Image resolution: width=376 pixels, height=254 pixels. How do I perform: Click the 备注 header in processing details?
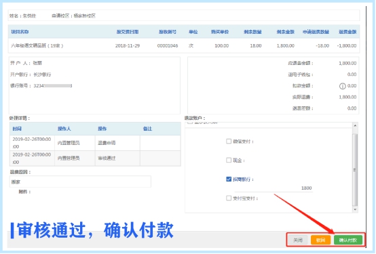[x=147, y=129]
